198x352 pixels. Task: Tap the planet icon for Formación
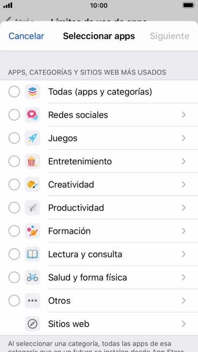click(x=32, y=231)
